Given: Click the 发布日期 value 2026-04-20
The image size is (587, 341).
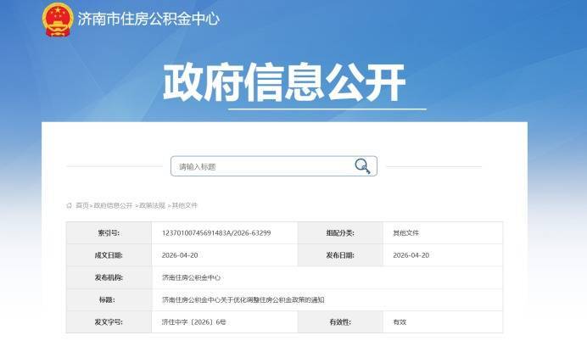Looking at the screenshot, I should pos(411,255).
